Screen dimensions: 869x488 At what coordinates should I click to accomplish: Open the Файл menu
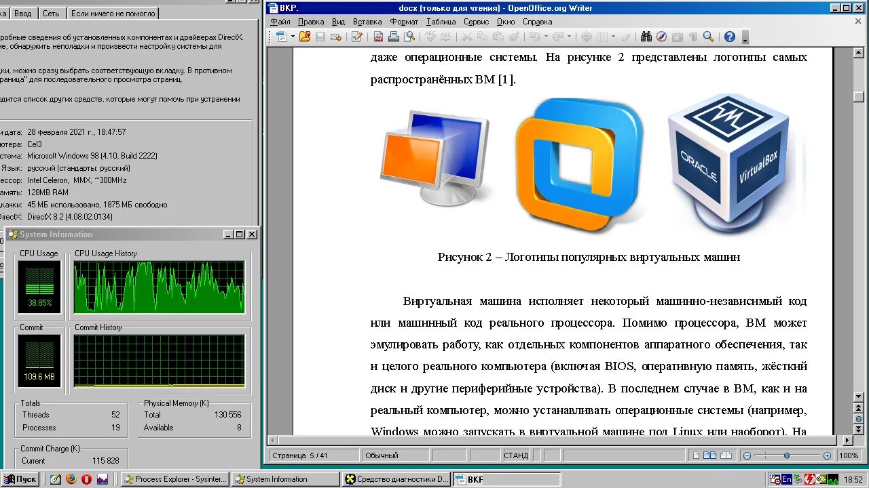click(x=280, y=22)
